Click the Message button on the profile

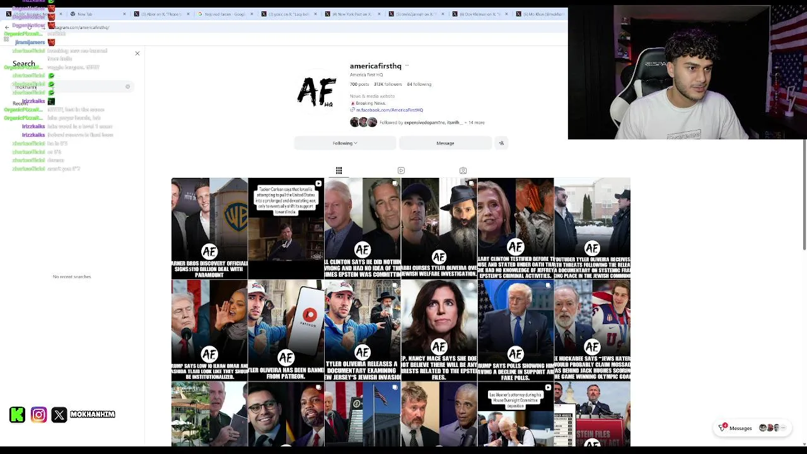445,143
